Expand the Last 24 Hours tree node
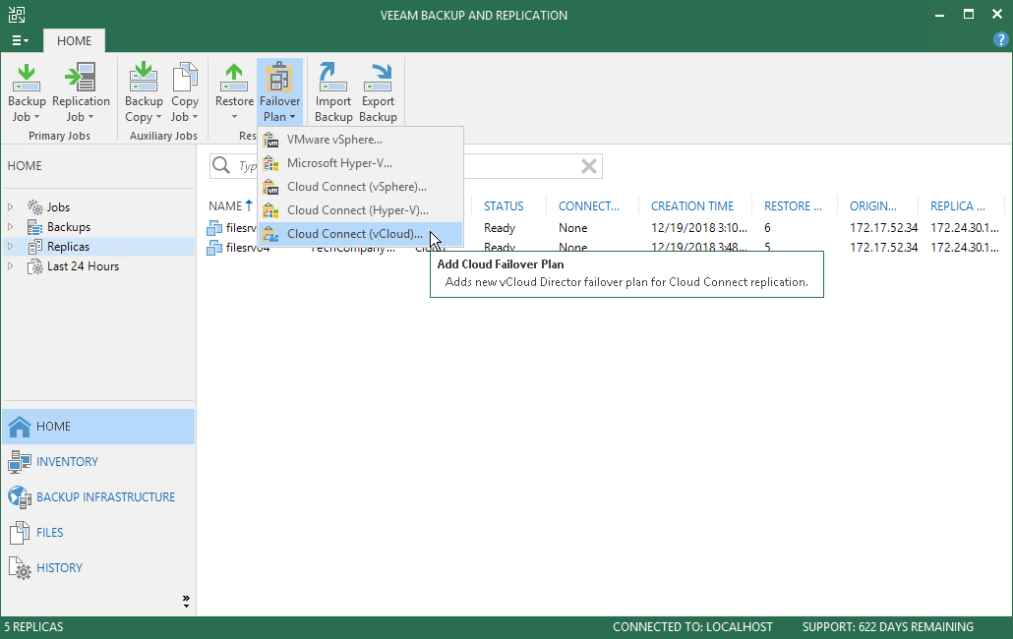 [x=11, y=266]
